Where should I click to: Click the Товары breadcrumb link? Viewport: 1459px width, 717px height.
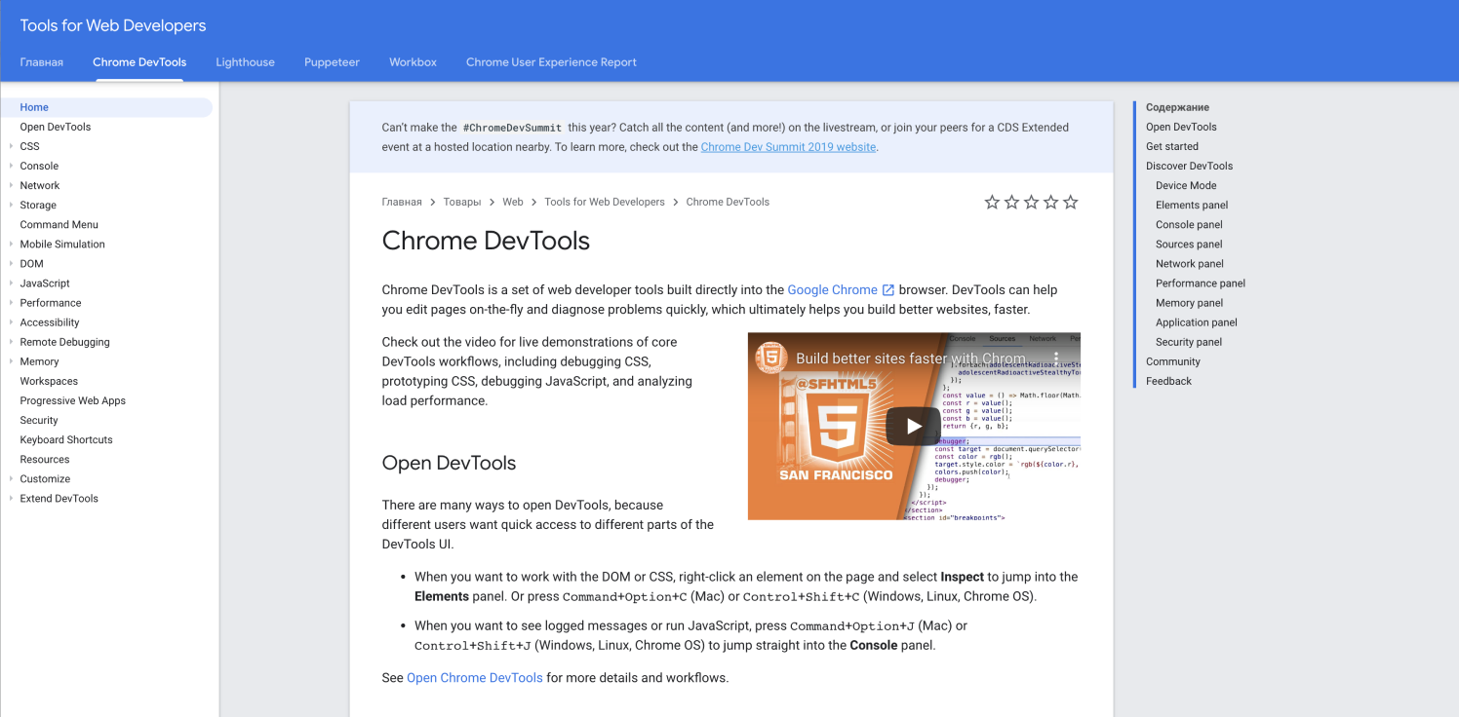[462, 202]
